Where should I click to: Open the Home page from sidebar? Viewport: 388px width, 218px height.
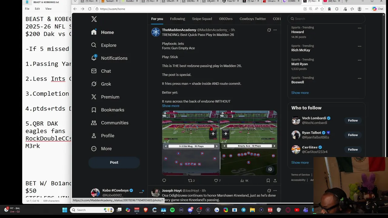coord(103,32)
